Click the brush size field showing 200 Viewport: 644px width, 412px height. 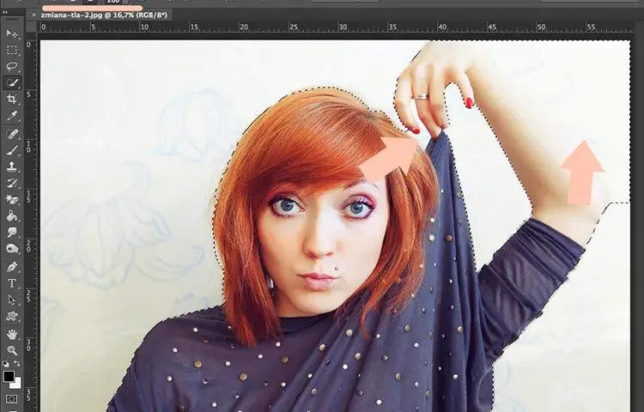coord(113,2)
